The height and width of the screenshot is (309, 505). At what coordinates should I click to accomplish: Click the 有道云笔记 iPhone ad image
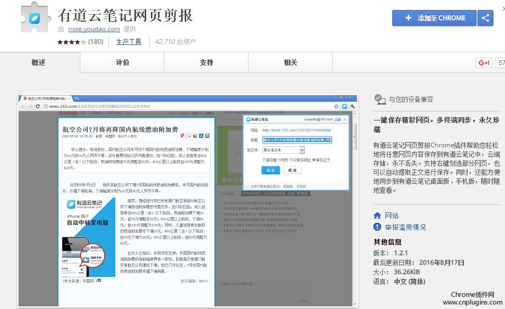pyautogui.click(x=88, y=237)
